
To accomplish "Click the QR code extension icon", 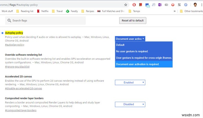I will [x=179, y=5].
